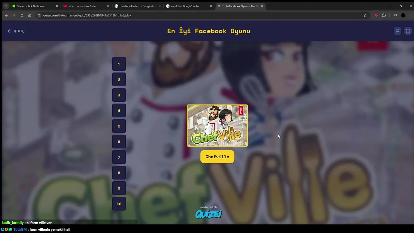Place item in rank slot 7
This screenshot has height=233, width=414.
tap(119, 157)
